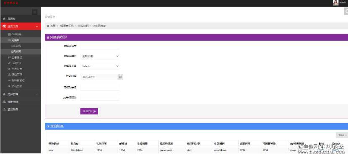Screen dimensions: 348x158
Task: Select the Alex Nilsen cell under 礼包id
Action: tap(77, 150)
